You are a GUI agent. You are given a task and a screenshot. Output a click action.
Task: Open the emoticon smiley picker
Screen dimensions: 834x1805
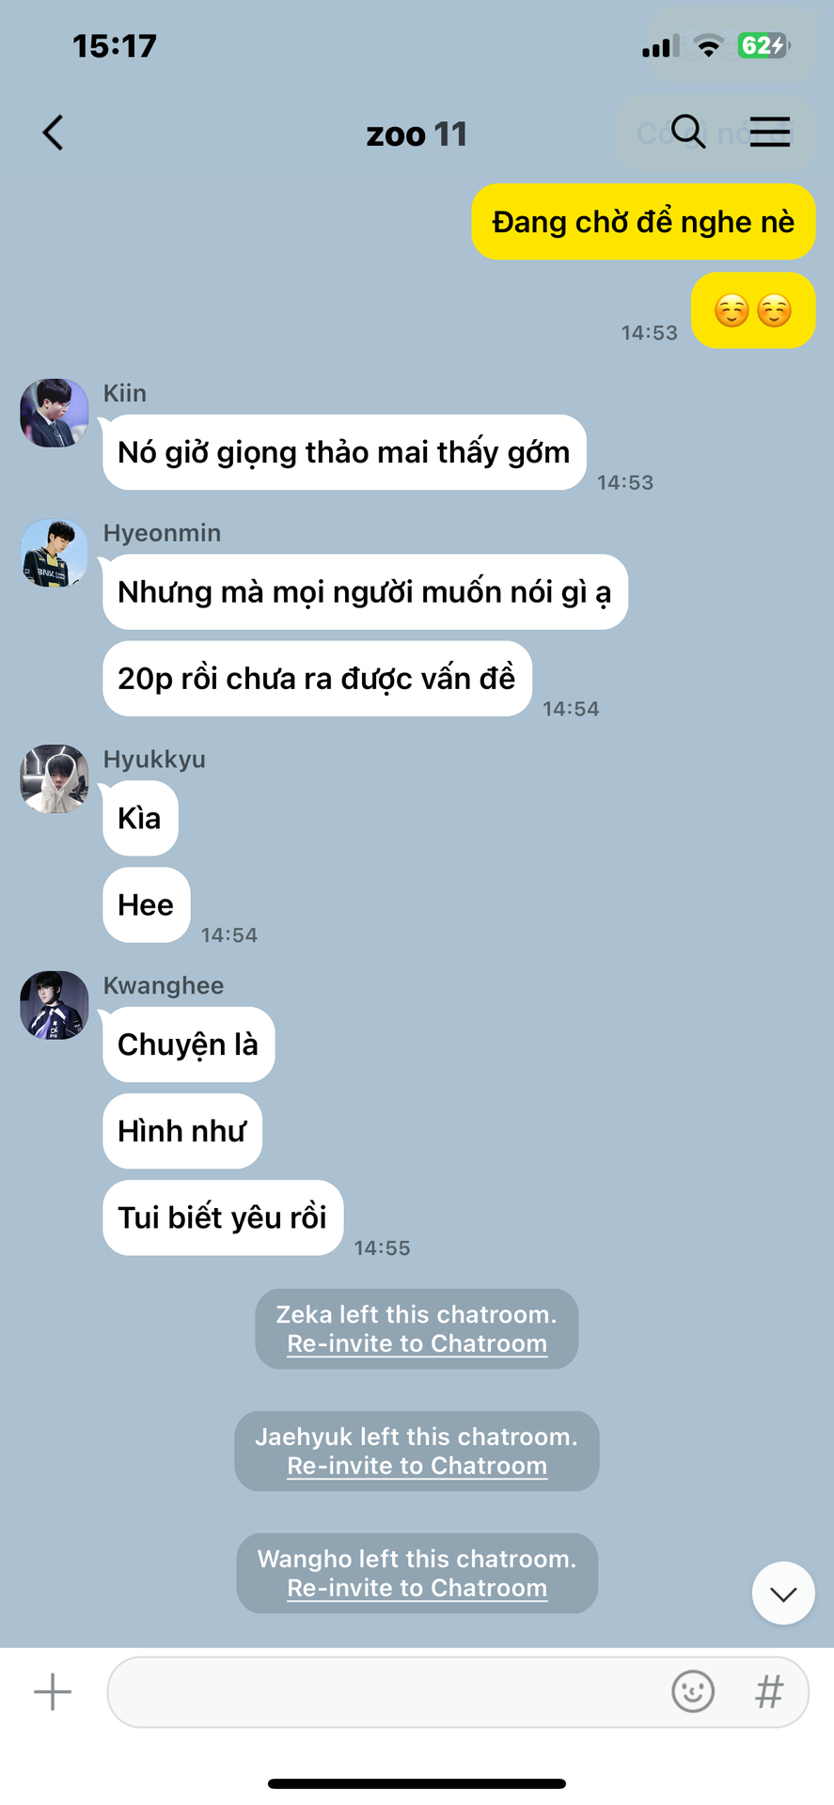(x=693, y=1692)
